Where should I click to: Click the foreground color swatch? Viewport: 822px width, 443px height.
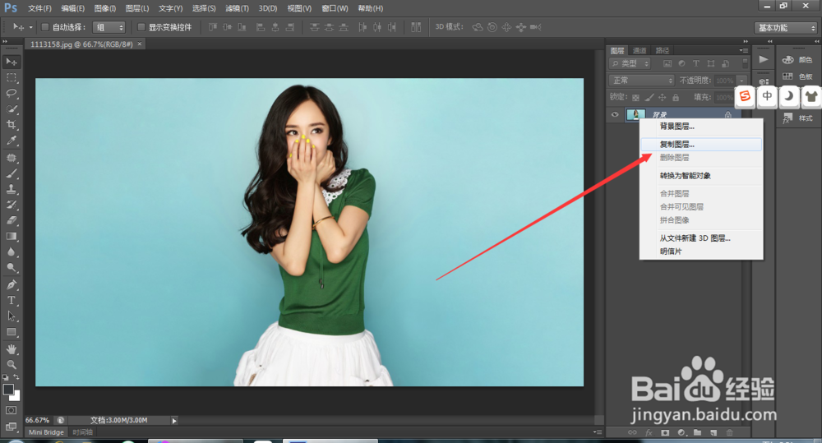pyautogui.click(x=8, y=389)
